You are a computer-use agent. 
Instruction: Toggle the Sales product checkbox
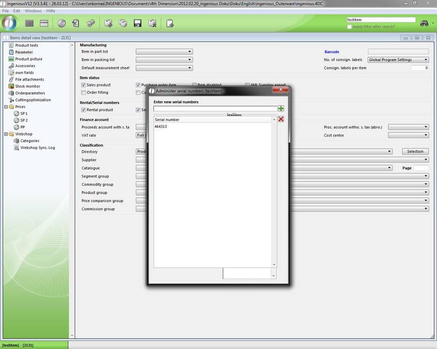point(83,85)
